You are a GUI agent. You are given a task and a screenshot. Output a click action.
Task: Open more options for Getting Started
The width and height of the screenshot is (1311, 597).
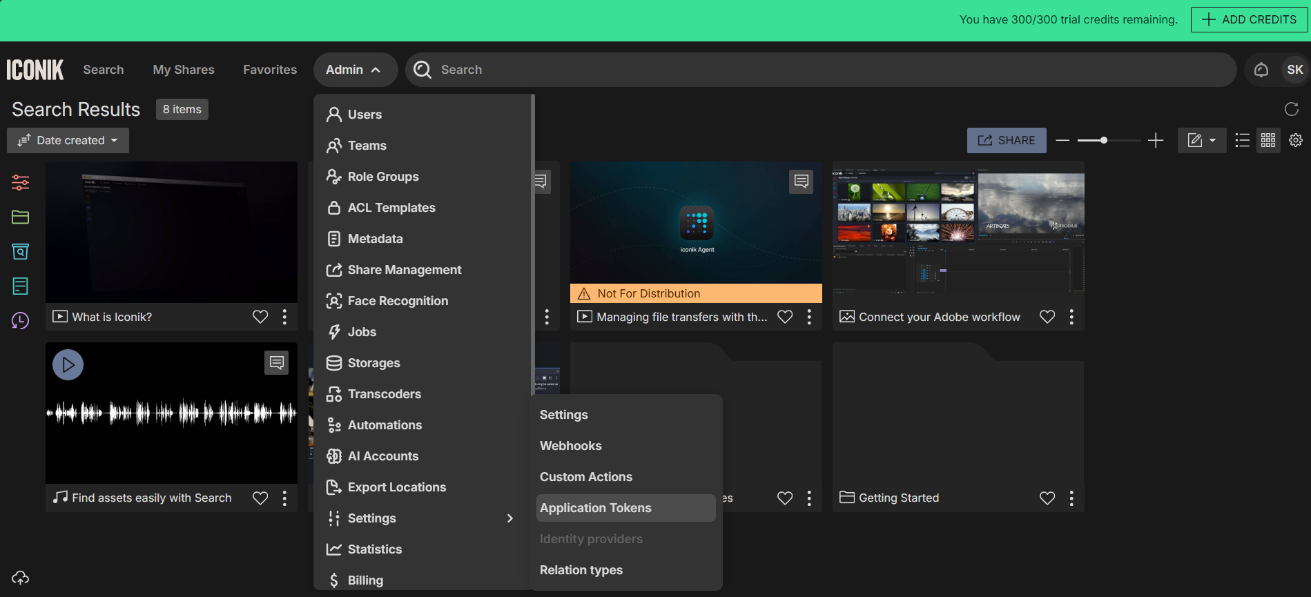pos(1071,498)
